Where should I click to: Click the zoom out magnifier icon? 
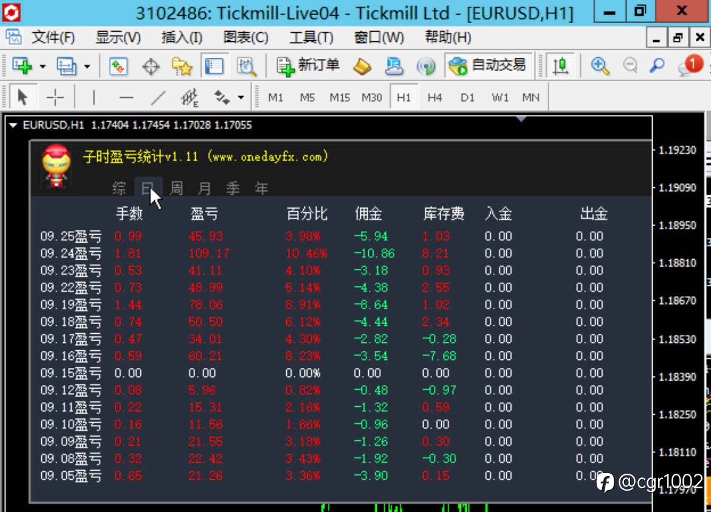(x=630, y=66)
